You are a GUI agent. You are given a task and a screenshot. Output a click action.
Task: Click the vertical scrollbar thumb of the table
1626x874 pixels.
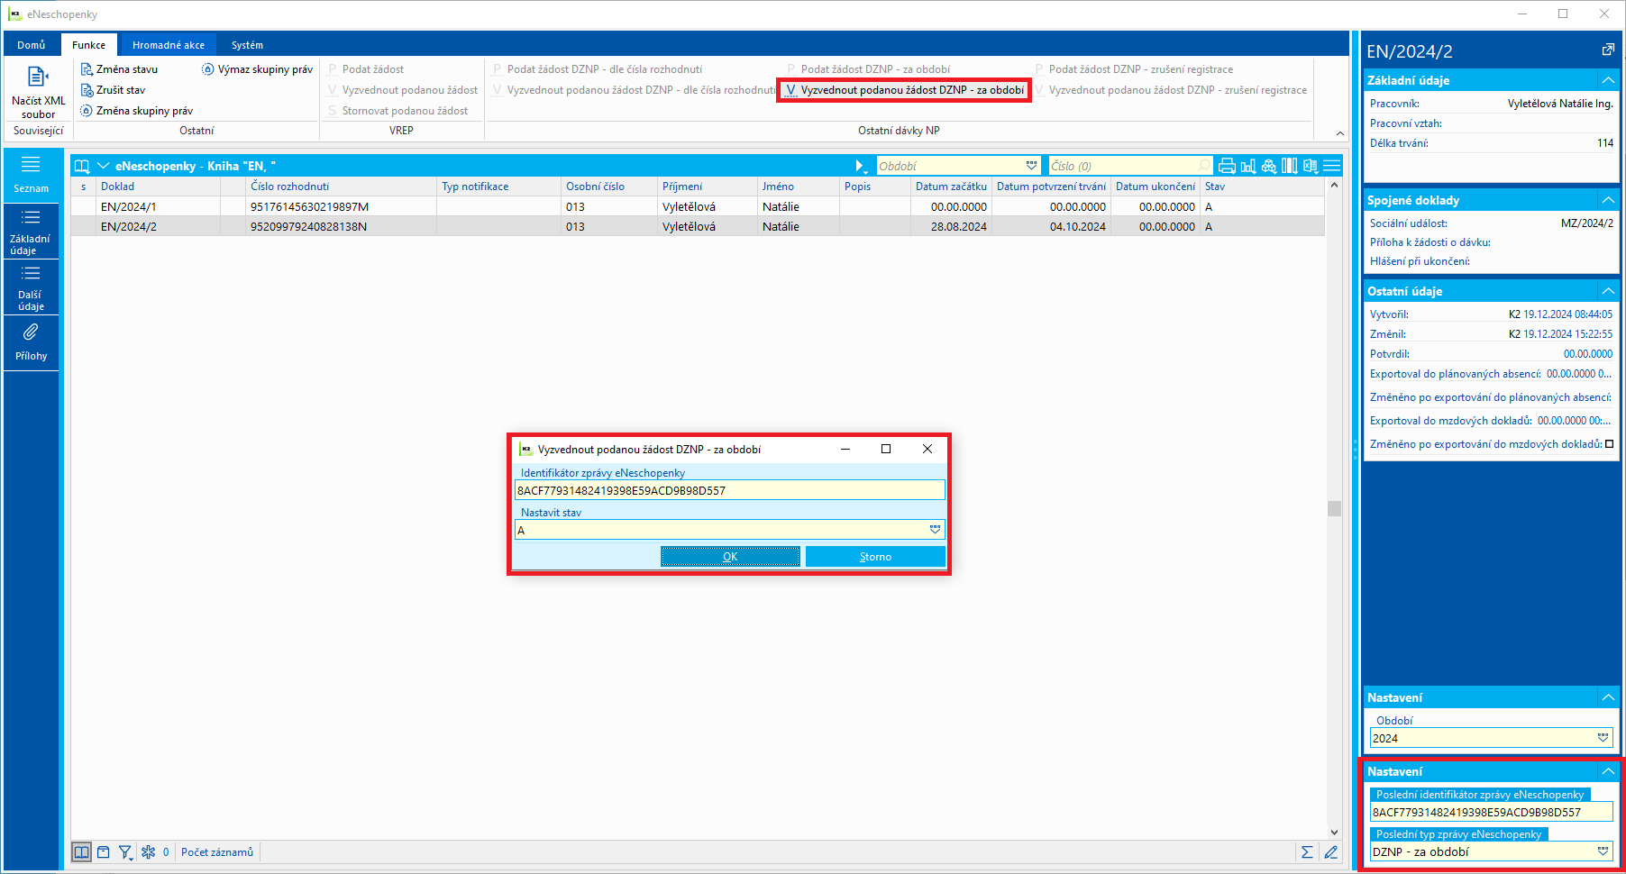point(1334,508)
